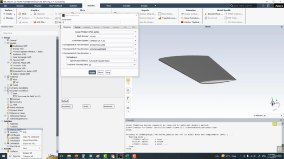The width and height of the screenshot is (284, 159).
Task: Open the Particle Tracks tool
Action: click(41, 18)
